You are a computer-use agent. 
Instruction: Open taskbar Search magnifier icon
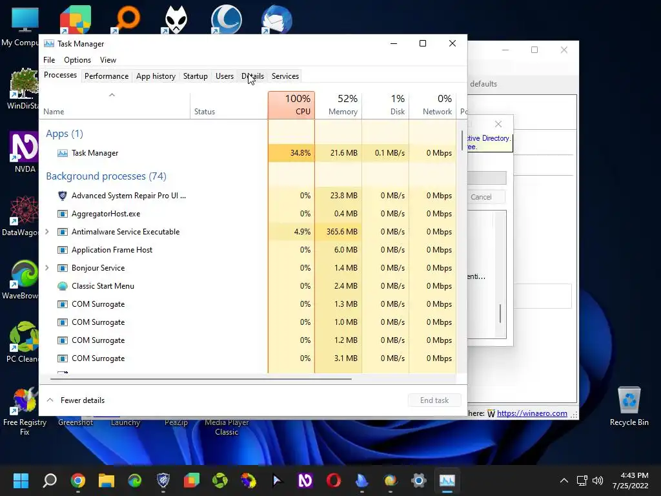point(50,480)
